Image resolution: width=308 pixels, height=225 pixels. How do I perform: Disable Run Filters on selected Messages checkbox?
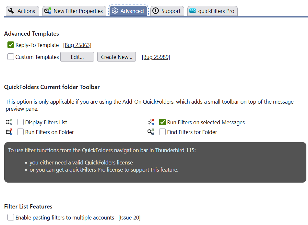tap(162, 122)
